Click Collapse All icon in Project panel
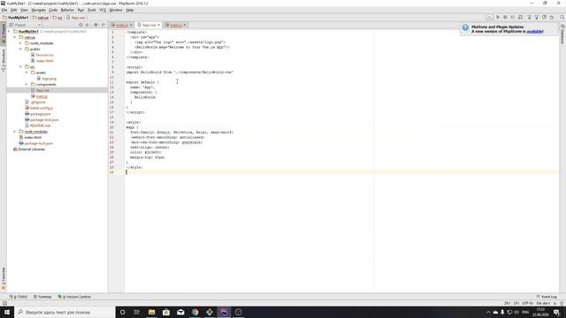Image resolution: width=566 pixels, height=318 pixels. click(87, 25)
